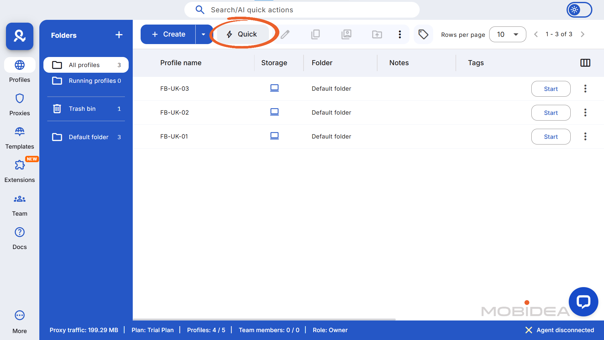This screenshot has width=604, height=340.
Task: Open the live chat support bubble
Action: 583,302
